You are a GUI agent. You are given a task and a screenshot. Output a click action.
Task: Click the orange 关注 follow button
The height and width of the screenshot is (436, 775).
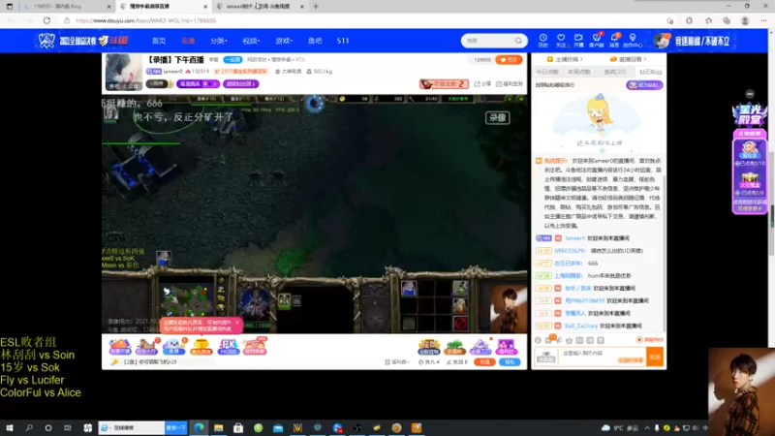point(509,60)
